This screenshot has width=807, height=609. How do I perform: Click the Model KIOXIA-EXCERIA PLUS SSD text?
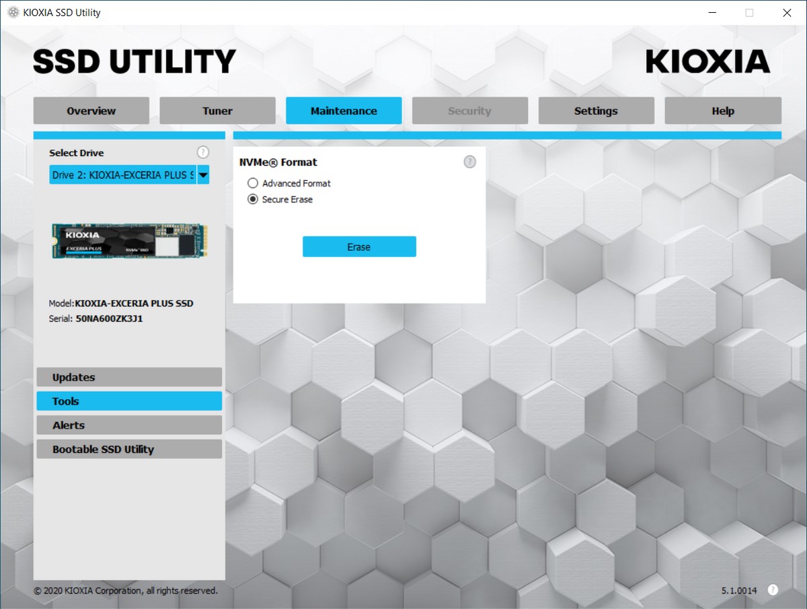pyautogui.click(x=121, y=303)
